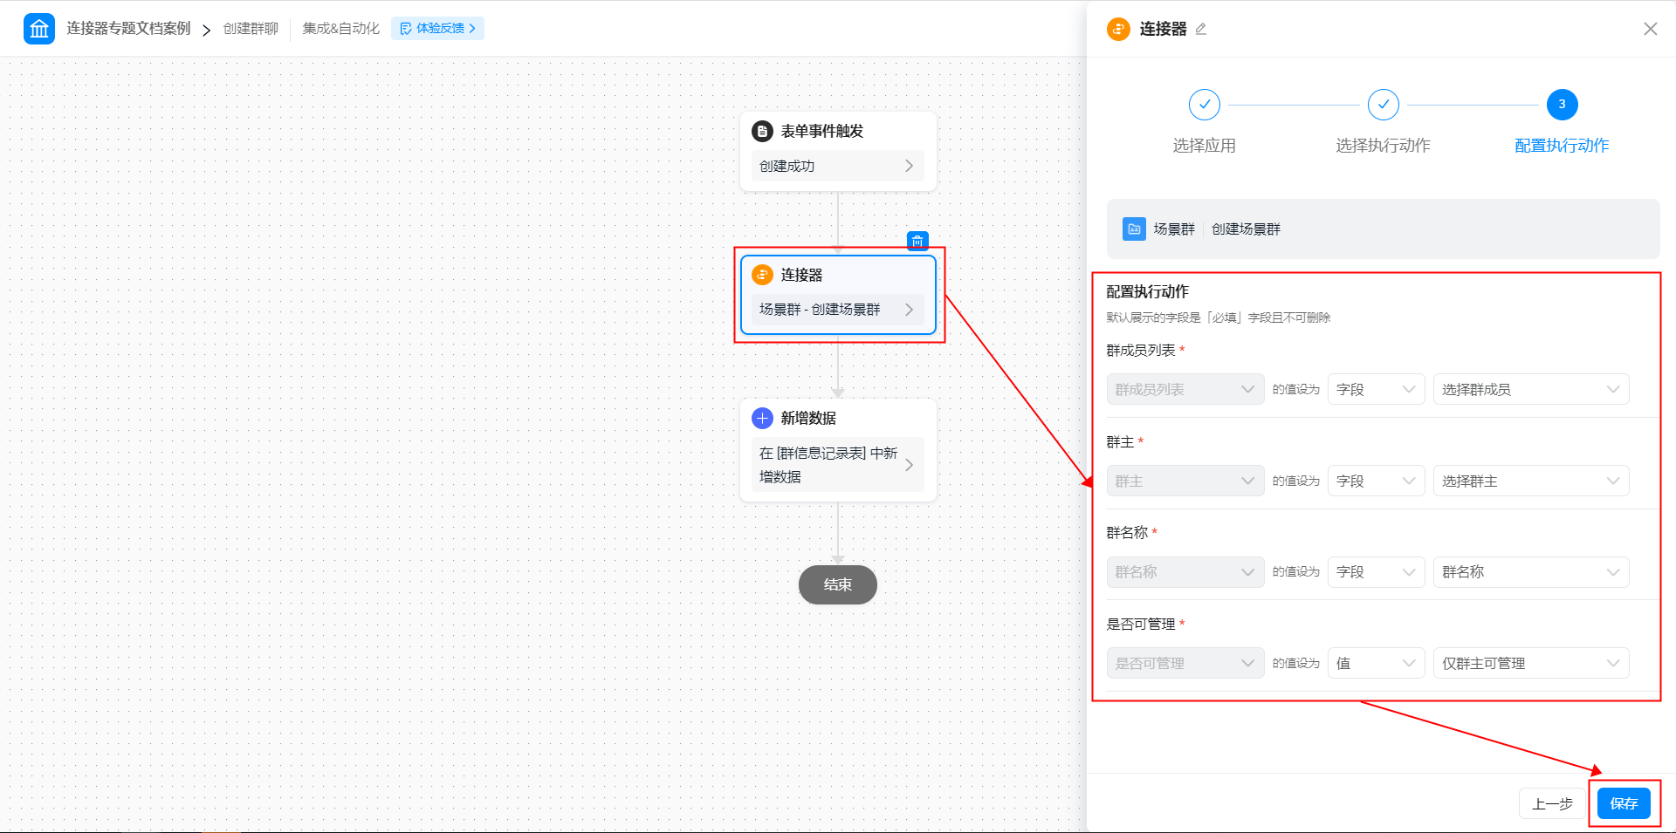Screen dimensions: 1676x833
Task: Open the 体验反馈 feedback link
Action: pos(437,28)
